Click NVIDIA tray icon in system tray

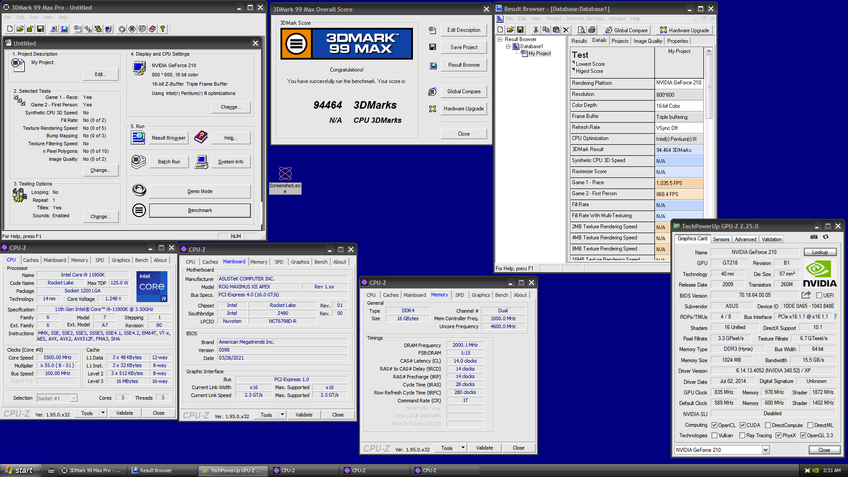coord(815,470)
